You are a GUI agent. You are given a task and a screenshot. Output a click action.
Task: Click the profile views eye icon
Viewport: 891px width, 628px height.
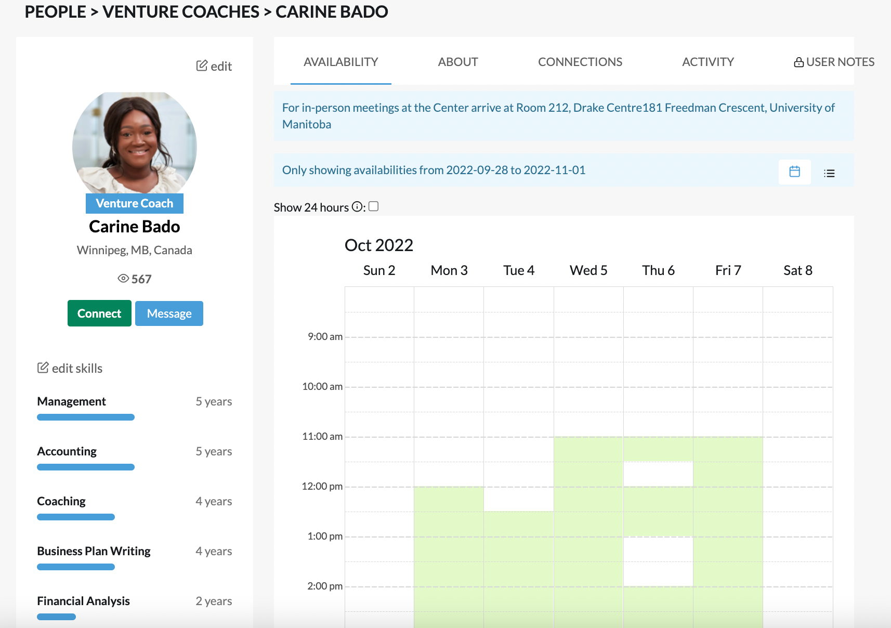(123, 279)
